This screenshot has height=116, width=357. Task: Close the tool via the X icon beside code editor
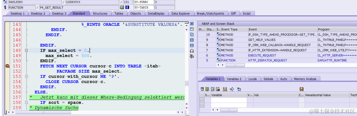192,24
